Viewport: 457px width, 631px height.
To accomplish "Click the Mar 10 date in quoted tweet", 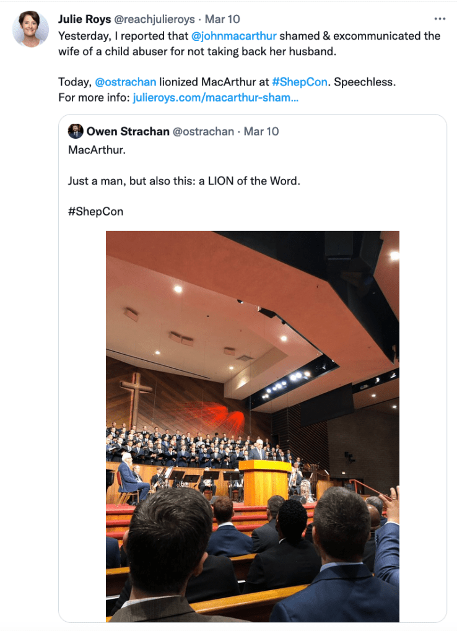I will pyautogui.click(x=261, y=131).
